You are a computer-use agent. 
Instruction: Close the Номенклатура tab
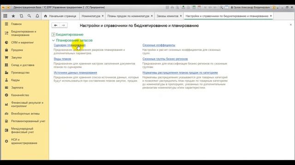[x=103, y=16]
